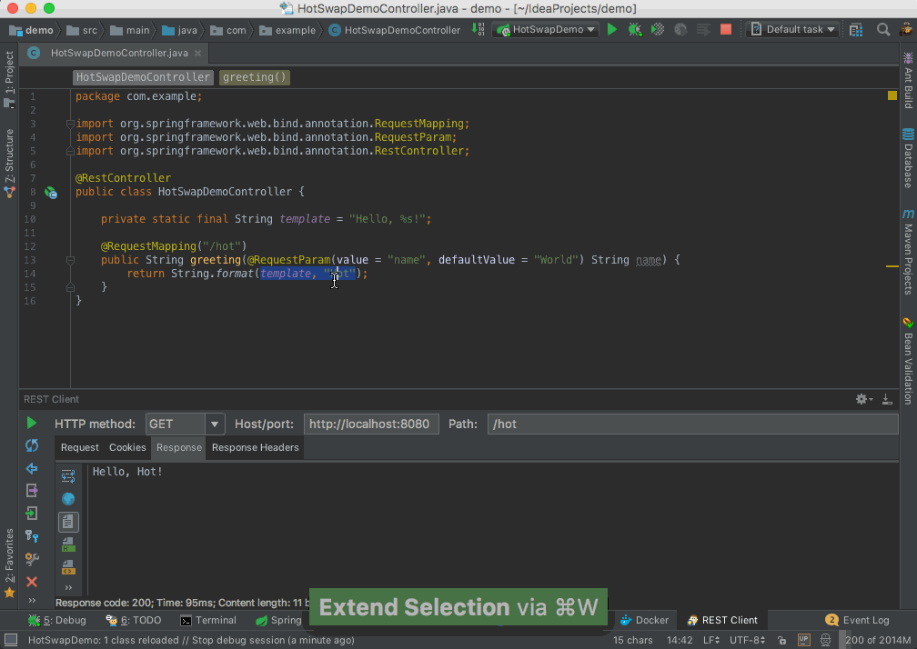Open the Cookies tab in REST Client
The height and width of the screenshot is (649, 917).
[x=126, y=447]
